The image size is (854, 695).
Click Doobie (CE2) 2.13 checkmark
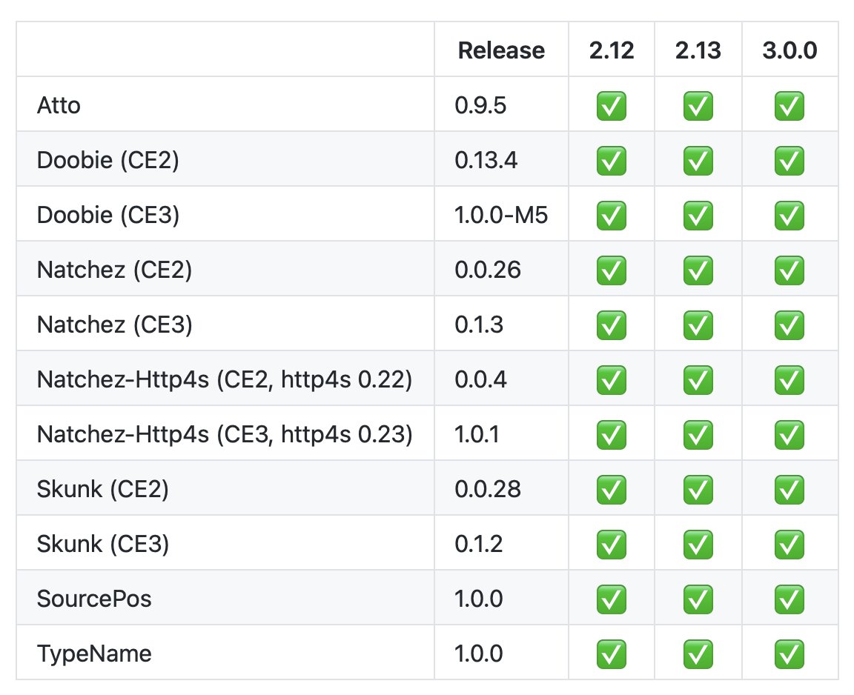(x=698, y=161)
